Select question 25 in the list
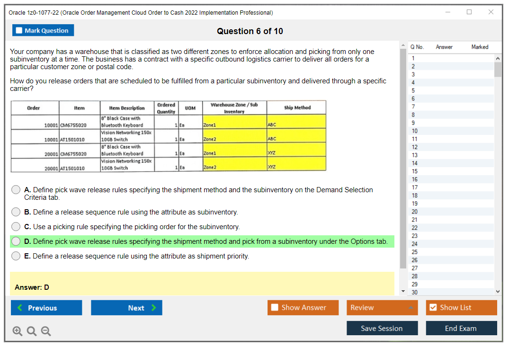The height and width of the screenshot is (348, 509). (451, 252)
